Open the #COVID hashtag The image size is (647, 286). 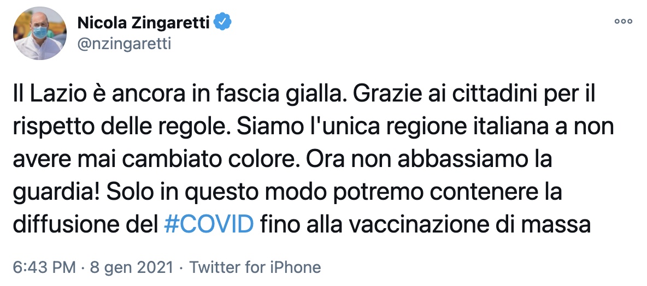[209, 225]
